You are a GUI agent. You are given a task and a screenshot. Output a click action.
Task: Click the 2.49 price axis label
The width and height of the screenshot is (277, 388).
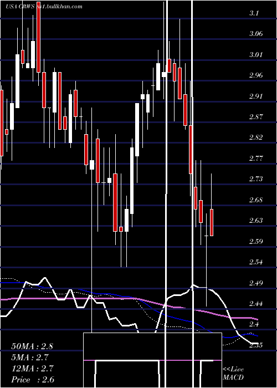click(x=256, y=283)
